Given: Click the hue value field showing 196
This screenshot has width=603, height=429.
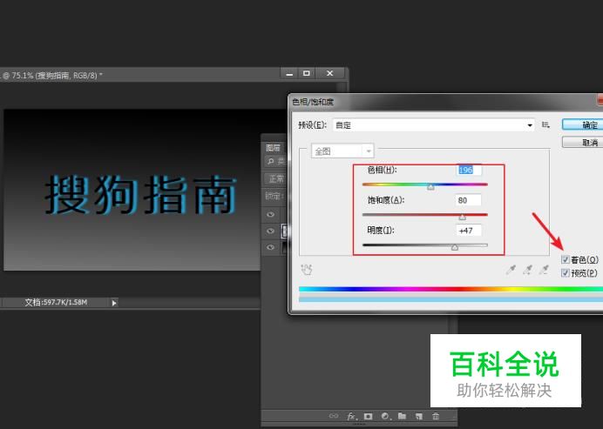Looking at the screenshot, I should click(x=469, y=170).
